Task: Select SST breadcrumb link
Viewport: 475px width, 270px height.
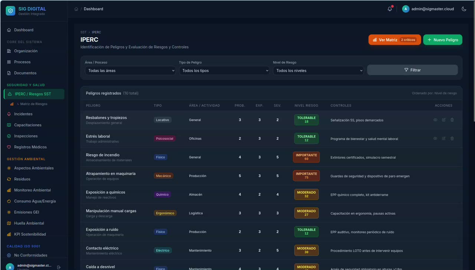Action: (83, 32)
